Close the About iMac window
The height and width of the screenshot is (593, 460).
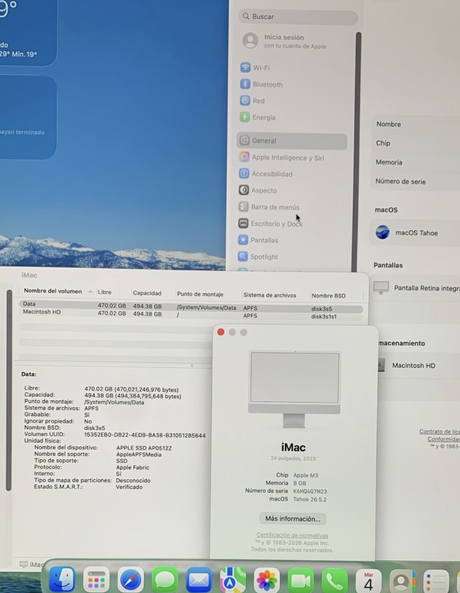coord(221,332)
